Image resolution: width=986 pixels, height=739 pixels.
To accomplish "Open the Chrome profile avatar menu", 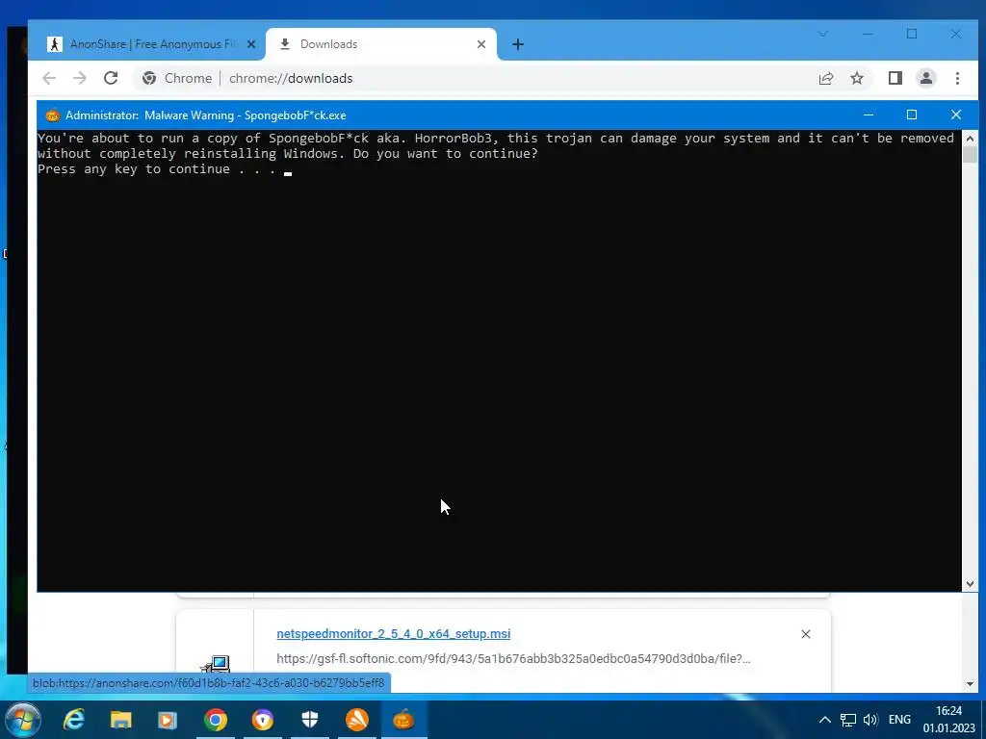I will (x=926, y=78).
